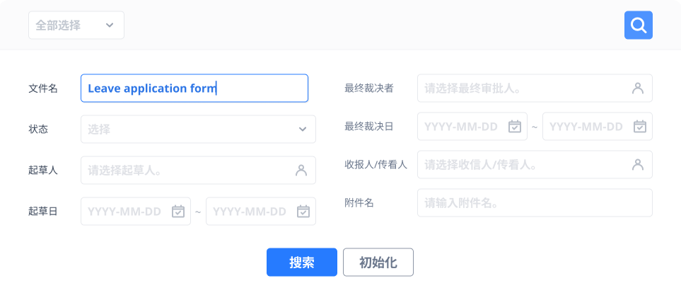
Task: Open calendar for 最终裁决日 end date
Action: [x=640, y=127]
